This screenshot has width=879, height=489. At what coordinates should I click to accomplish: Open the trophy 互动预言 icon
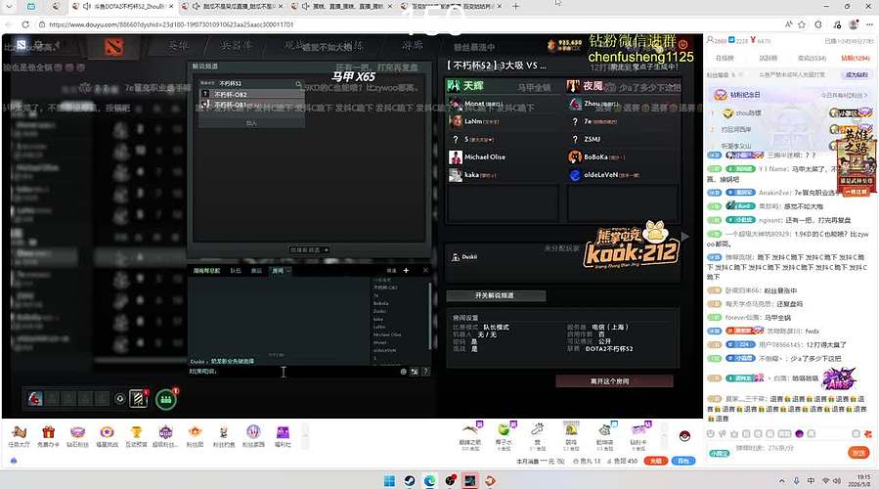click(136, 436)
